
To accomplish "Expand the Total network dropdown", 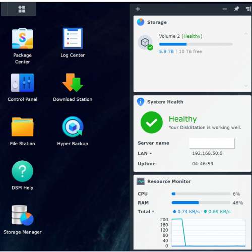I will pos(153,211).
